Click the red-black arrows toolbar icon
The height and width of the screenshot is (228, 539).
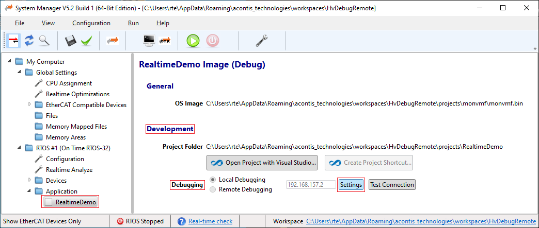coord(14,41)
